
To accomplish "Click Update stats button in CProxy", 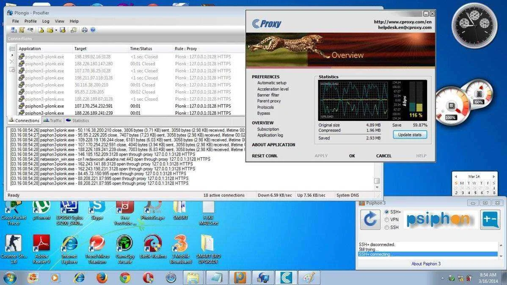I will coord(410,135).
